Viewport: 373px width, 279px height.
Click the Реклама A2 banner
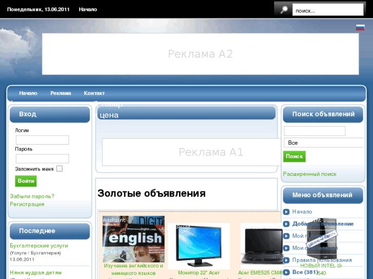click(200, 54)
